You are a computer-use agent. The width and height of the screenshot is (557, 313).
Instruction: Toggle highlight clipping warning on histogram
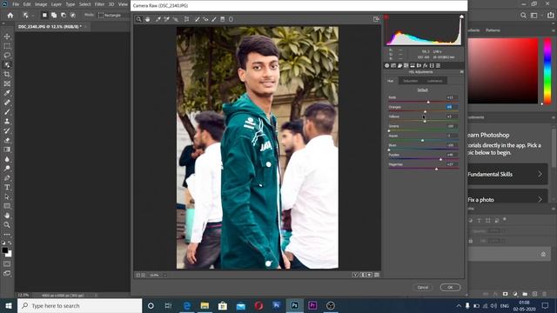tap(461, 17)
